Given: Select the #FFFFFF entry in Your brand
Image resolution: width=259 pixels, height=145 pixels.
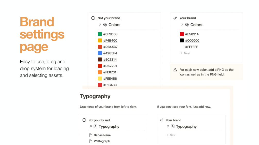Looking at the screenshot, I should point(191,47).
